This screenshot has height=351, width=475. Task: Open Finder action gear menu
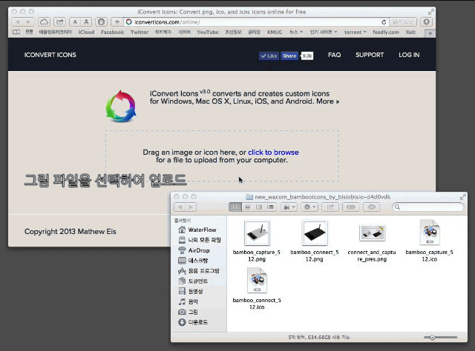coord(309,207)
